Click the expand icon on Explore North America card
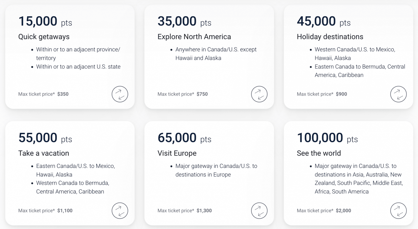This screenshot has width=418, height=229. tap(259, 94)
